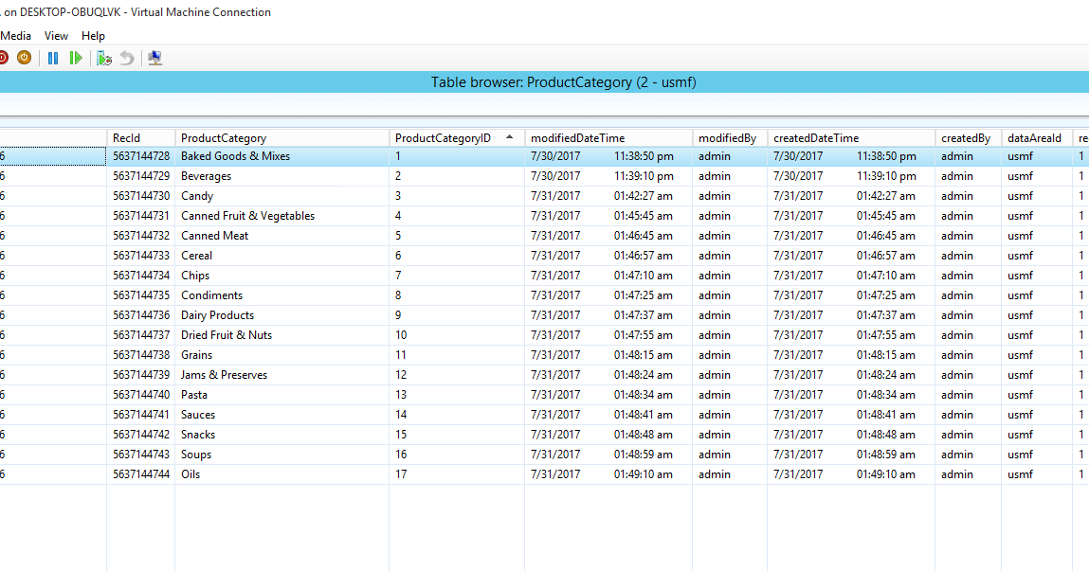Click RecId 5637144740
The image size is (1089, 571).
pyautogui.click(x=141, y=395)
